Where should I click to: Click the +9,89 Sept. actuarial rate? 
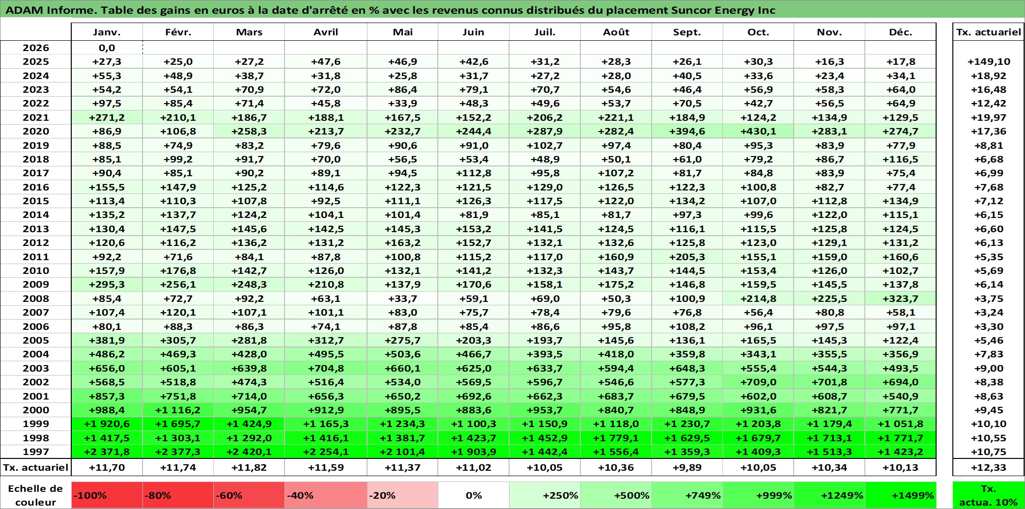point(687,467)
